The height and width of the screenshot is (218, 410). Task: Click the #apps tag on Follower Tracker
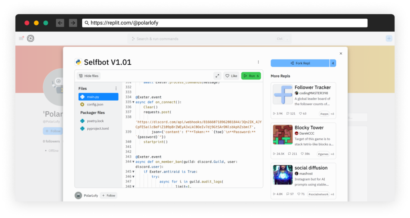[x=324, y=114]
